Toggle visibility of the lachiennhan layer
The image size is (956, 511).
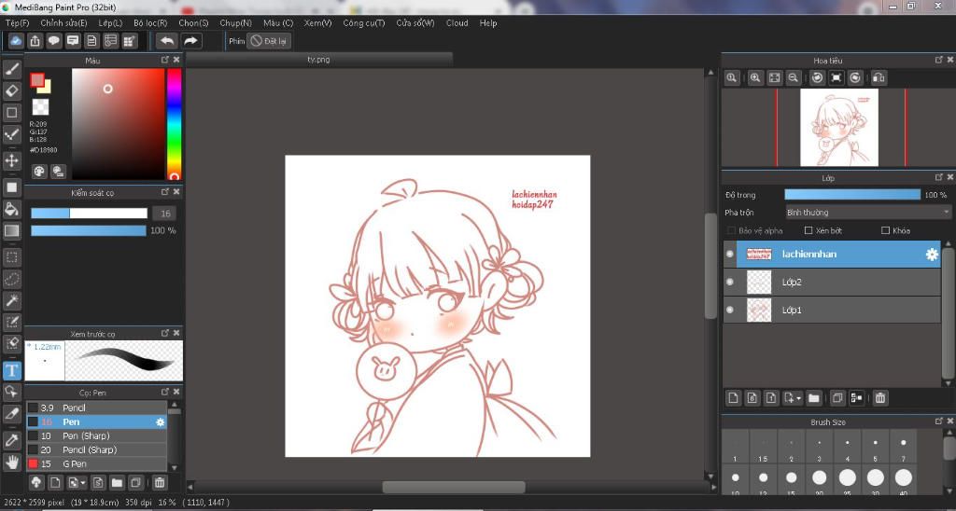730,254
